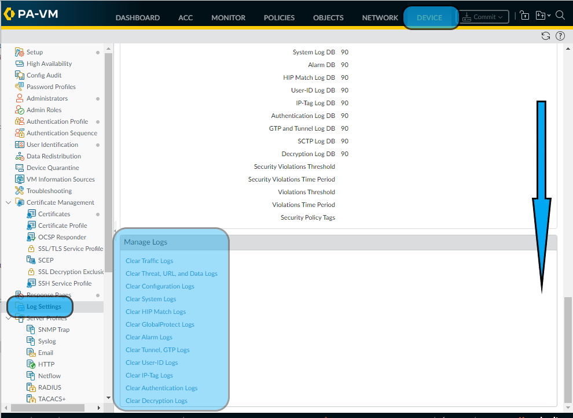
Task: Click the Troubleshooting tools icon
Action: coord(19,191)
